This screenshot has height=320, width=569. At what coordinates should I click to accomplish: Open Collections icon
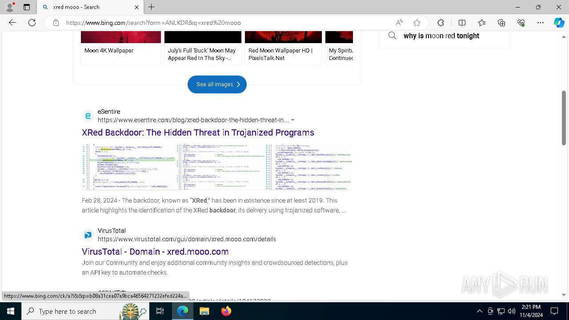[501, 23]
